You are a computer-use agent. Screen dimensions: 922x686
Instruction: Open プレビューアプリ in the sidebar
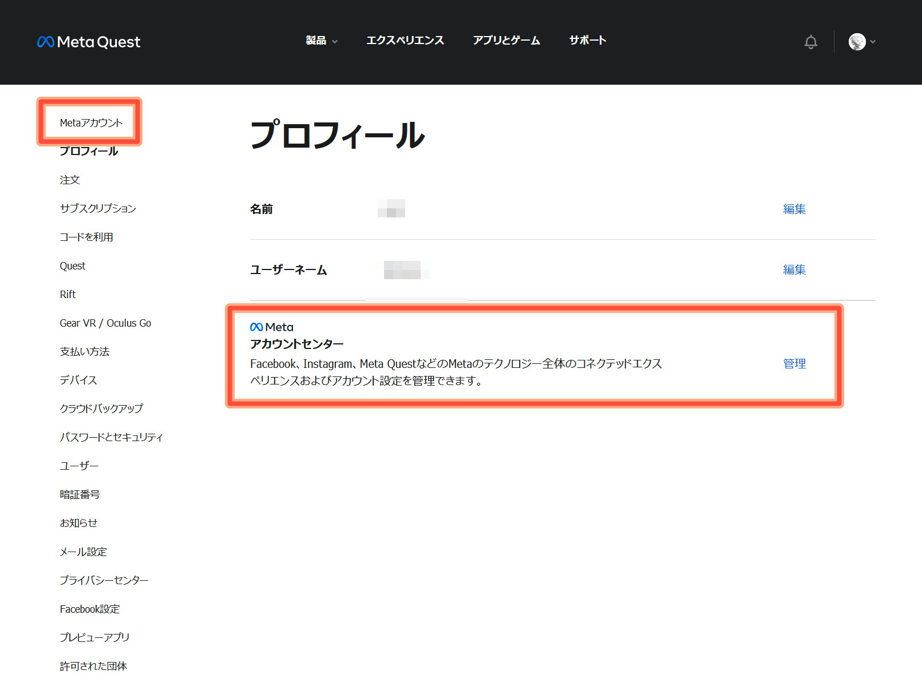94,637
